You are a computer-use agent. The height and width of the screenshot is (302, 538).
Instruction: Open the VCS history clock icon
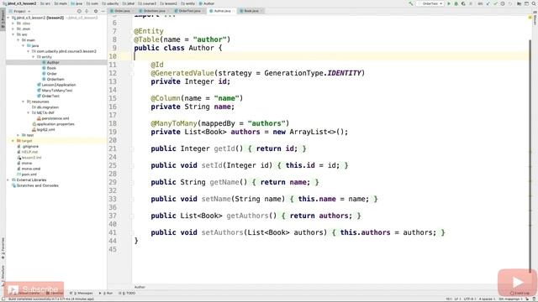point(503,3)
